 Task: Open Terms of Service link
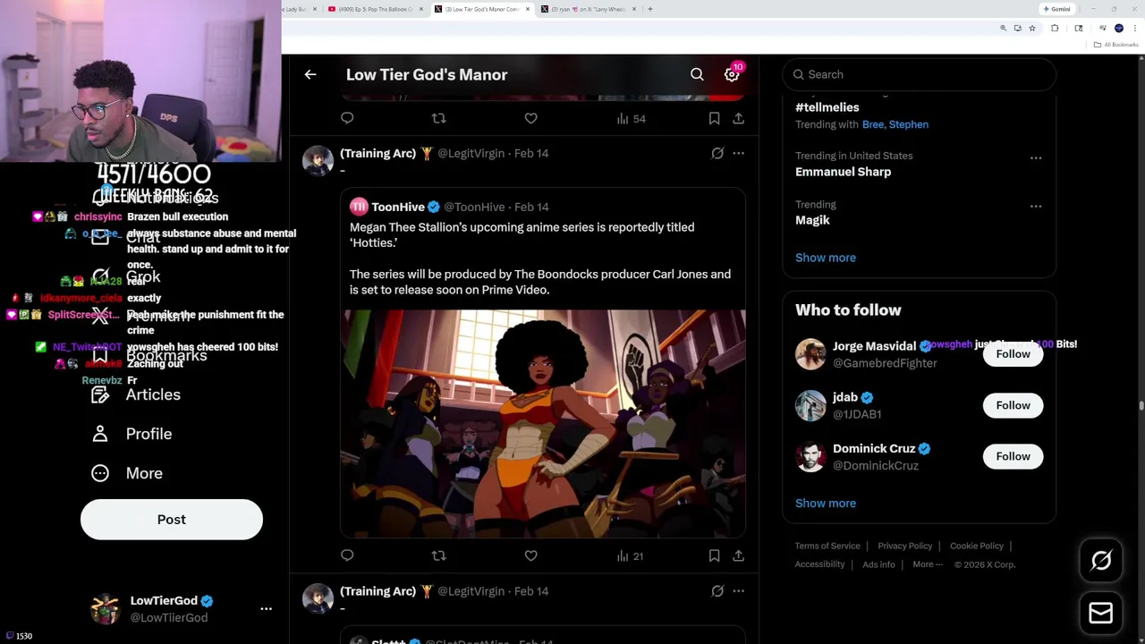coord(827,546)
